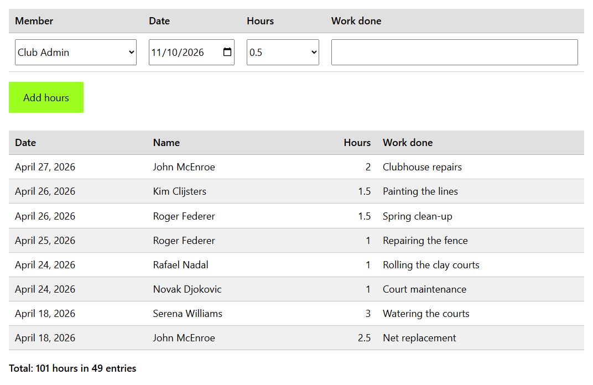Click the Hours header above the form dropdown
Image resolution: width=593 pixels, height=385 pixels.
coord(260,21)
